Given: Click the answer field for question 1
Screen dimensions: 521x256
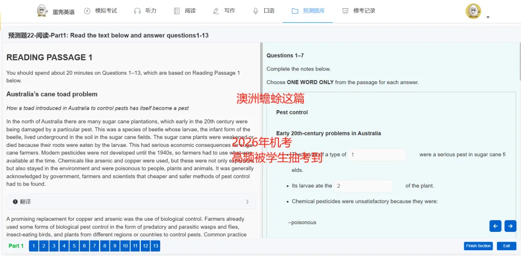Looking at the screenshot, I should tap(377, 155).
